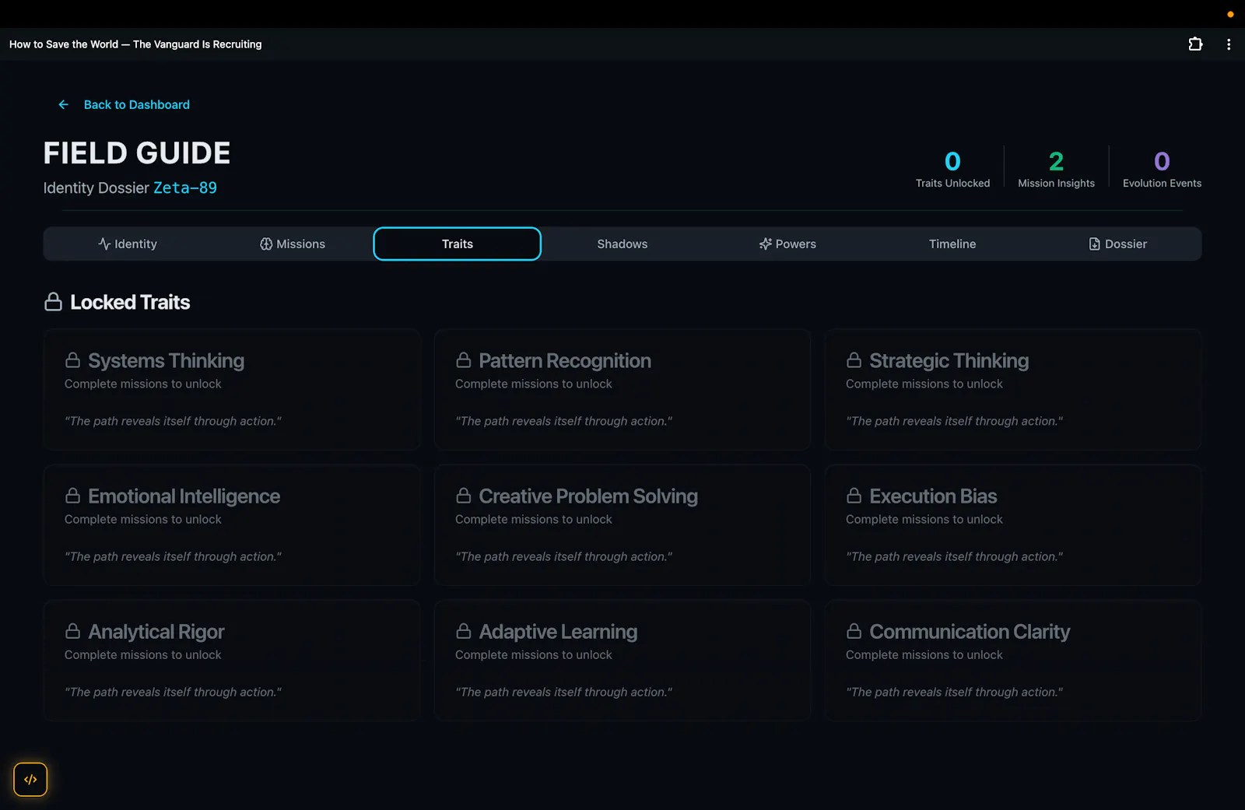This screenshot has width=1245, height=810.
Task: Click the Systems Thinking lock icon
Action: 72,360
